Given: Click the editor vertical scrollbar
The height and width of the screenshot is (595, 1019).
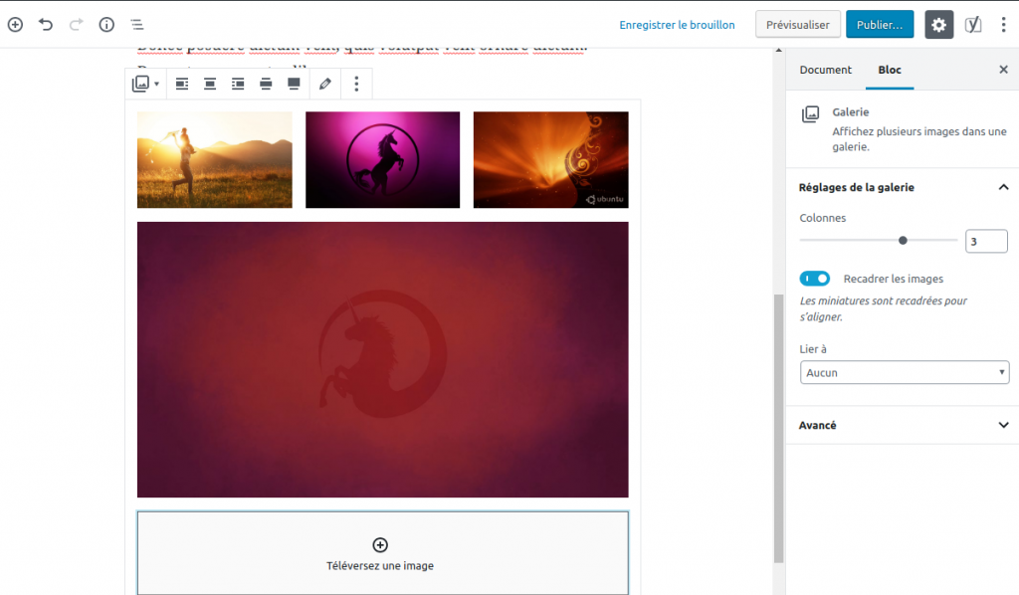Looking at the screenshot, I should 778,429.
